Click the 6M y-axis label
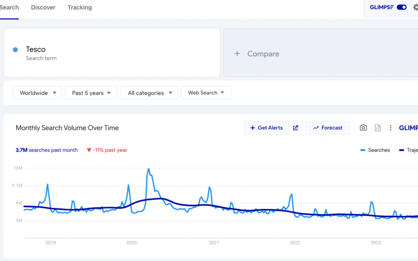The height and width of the screenshot is (261, 418). (x=19, y=203)
